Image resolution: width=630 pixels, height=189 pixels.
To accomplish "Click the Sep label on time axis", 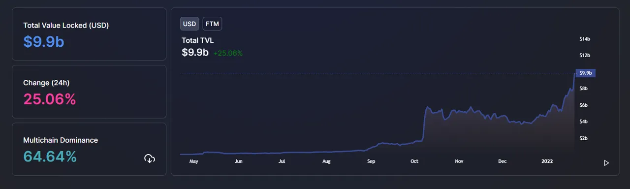I will coord(371,161).
